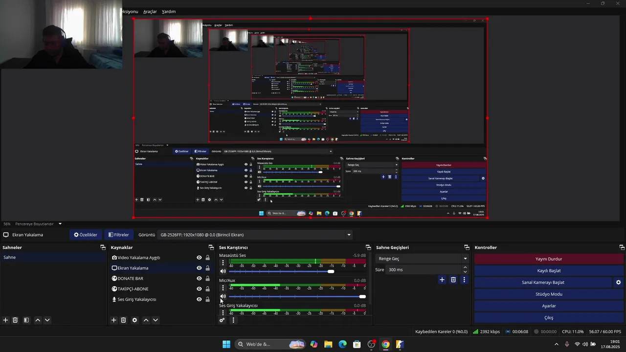This screenshot has width=626, height=352.
Task: Move source down in Kaynaklar panel
Action: [x=156, y=320]
